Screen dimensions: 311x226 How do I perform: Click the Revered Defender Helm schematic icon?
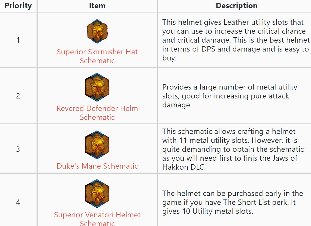(x=97, y=87)
